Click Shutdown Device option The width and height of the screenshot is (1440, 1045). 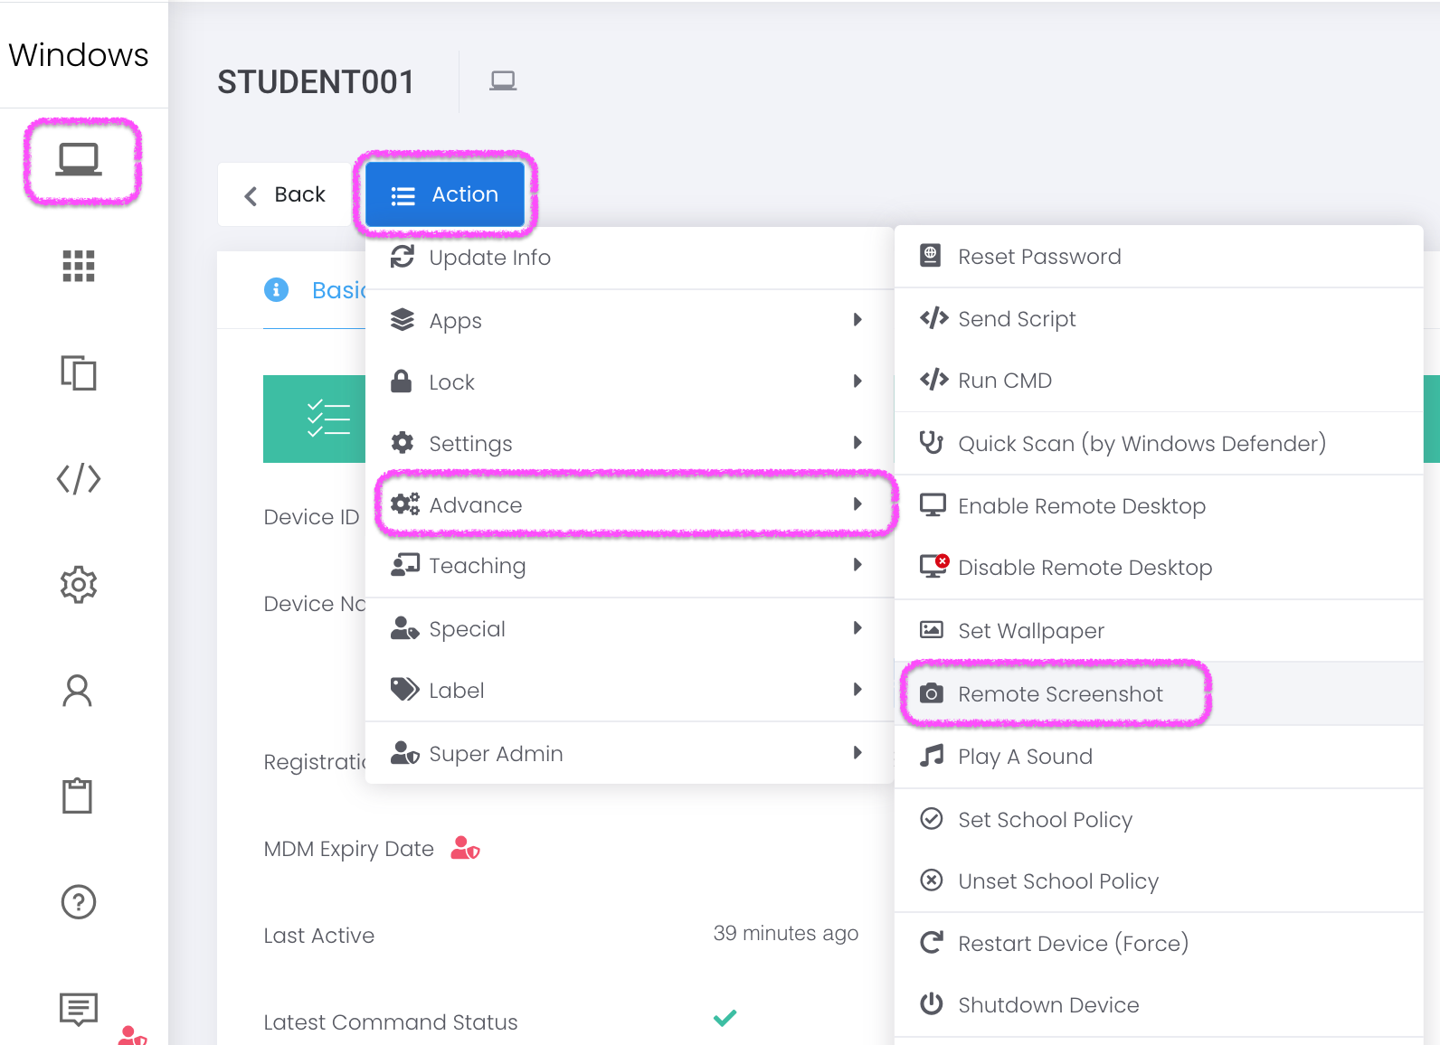(1159, 1005)
